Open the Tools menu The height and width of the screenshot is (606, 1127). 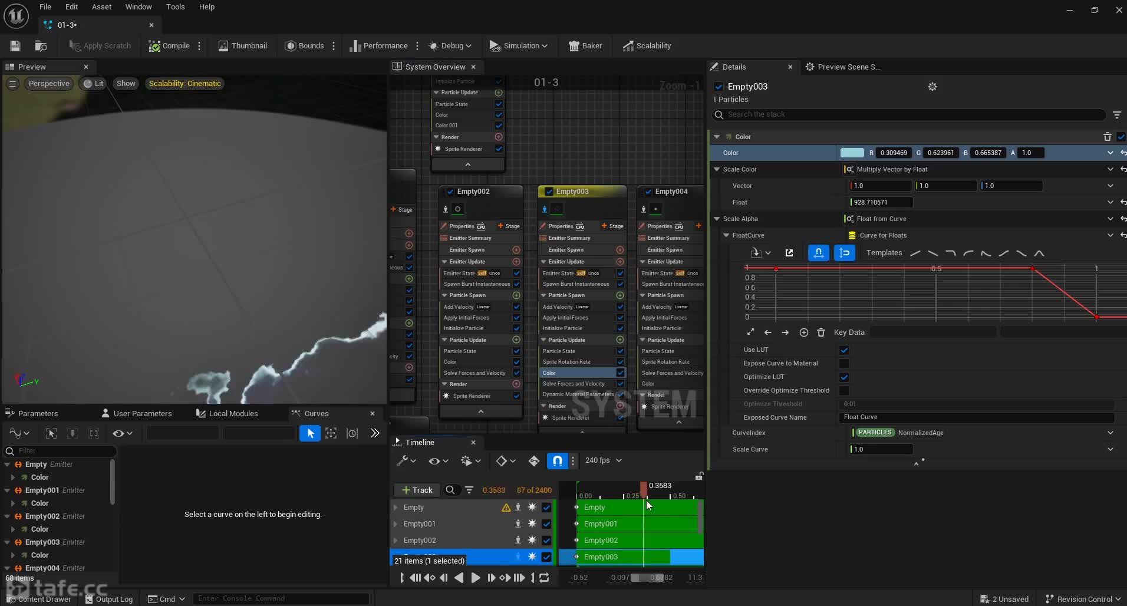coord(175,7)
